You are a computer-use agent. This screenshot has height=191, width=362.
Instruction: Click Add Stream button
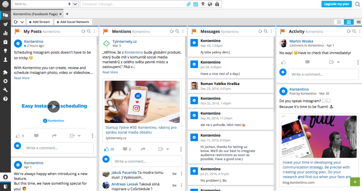pos(40,22)
